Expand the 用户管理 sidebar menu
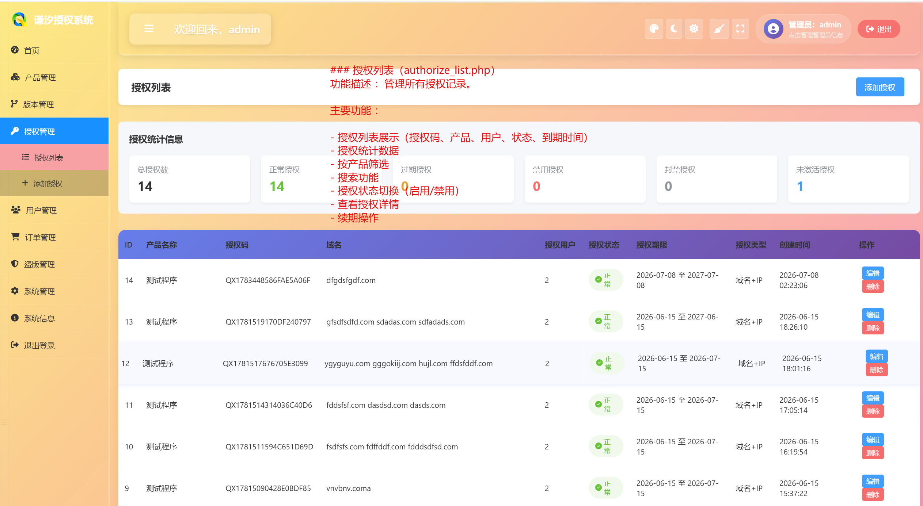 54,210
